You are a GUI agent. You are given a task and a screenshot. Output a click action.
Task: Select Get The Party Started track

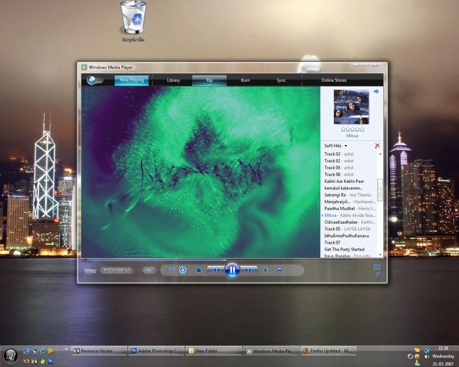coord(344,249)
